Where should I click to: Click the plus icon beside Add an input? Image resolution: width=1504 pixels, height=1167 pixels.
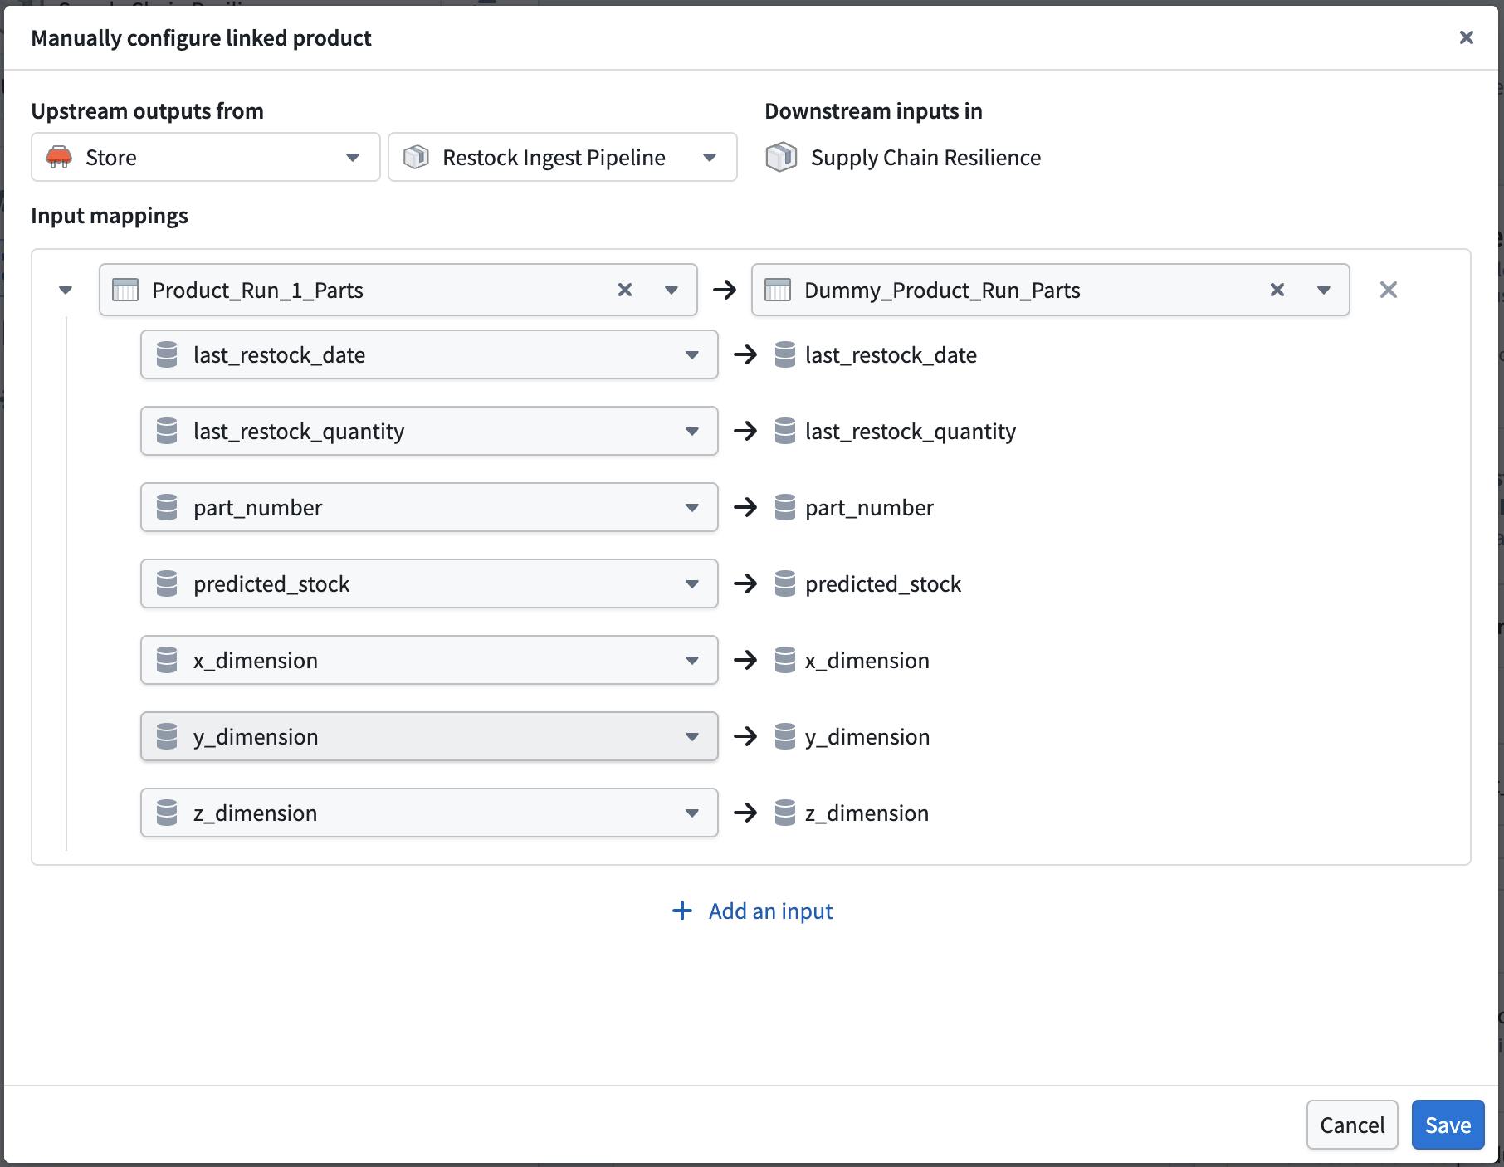pos(682,911)
